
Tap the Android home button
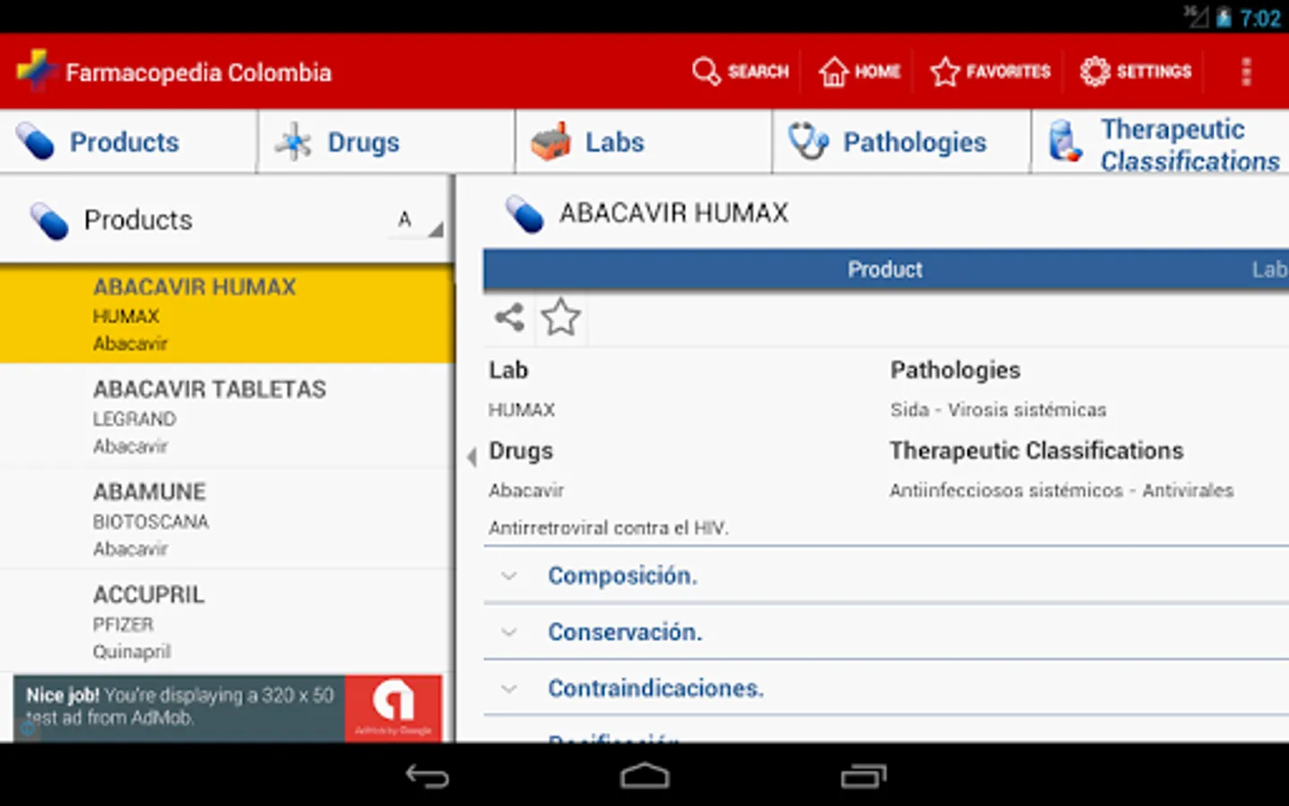point(644,776)
